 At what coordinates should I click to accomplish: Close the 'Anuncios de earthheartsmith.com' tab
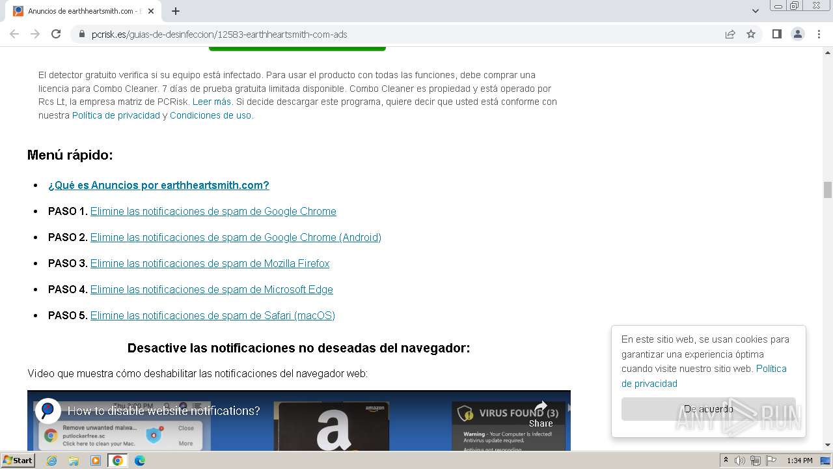point(151,11)
